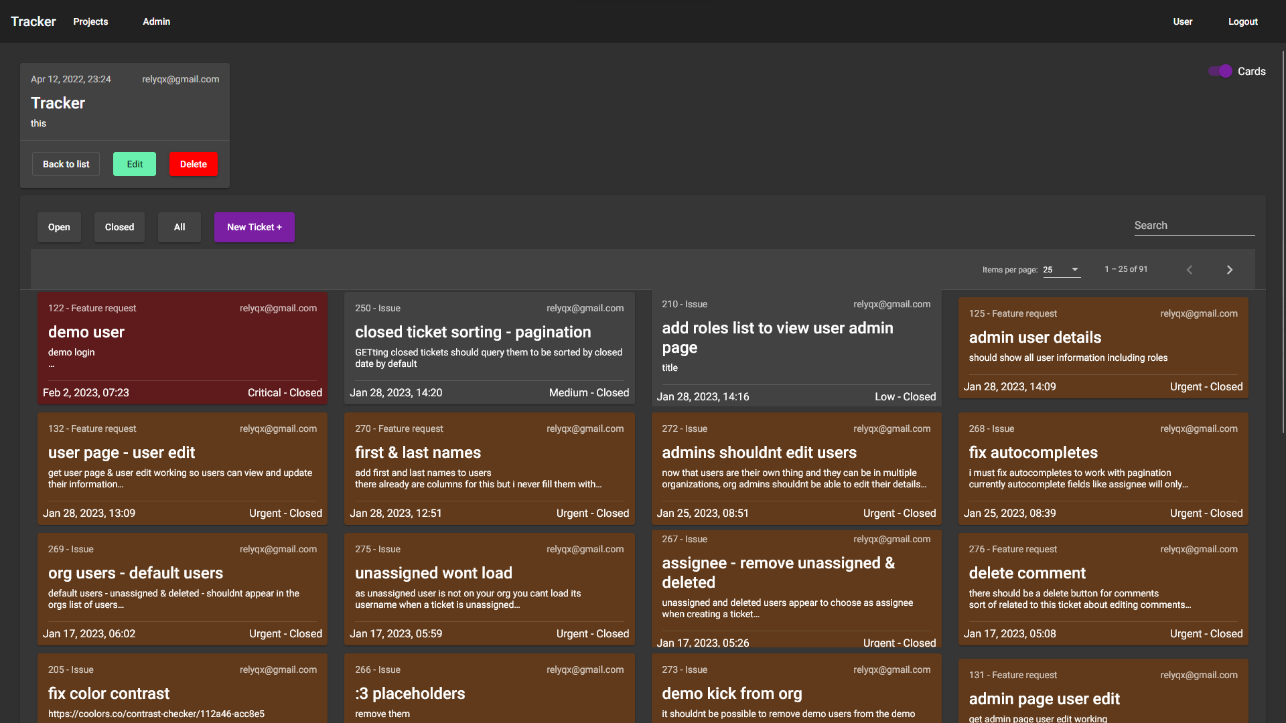
Task: Create a New Ticket
Action: pos(255,227)
